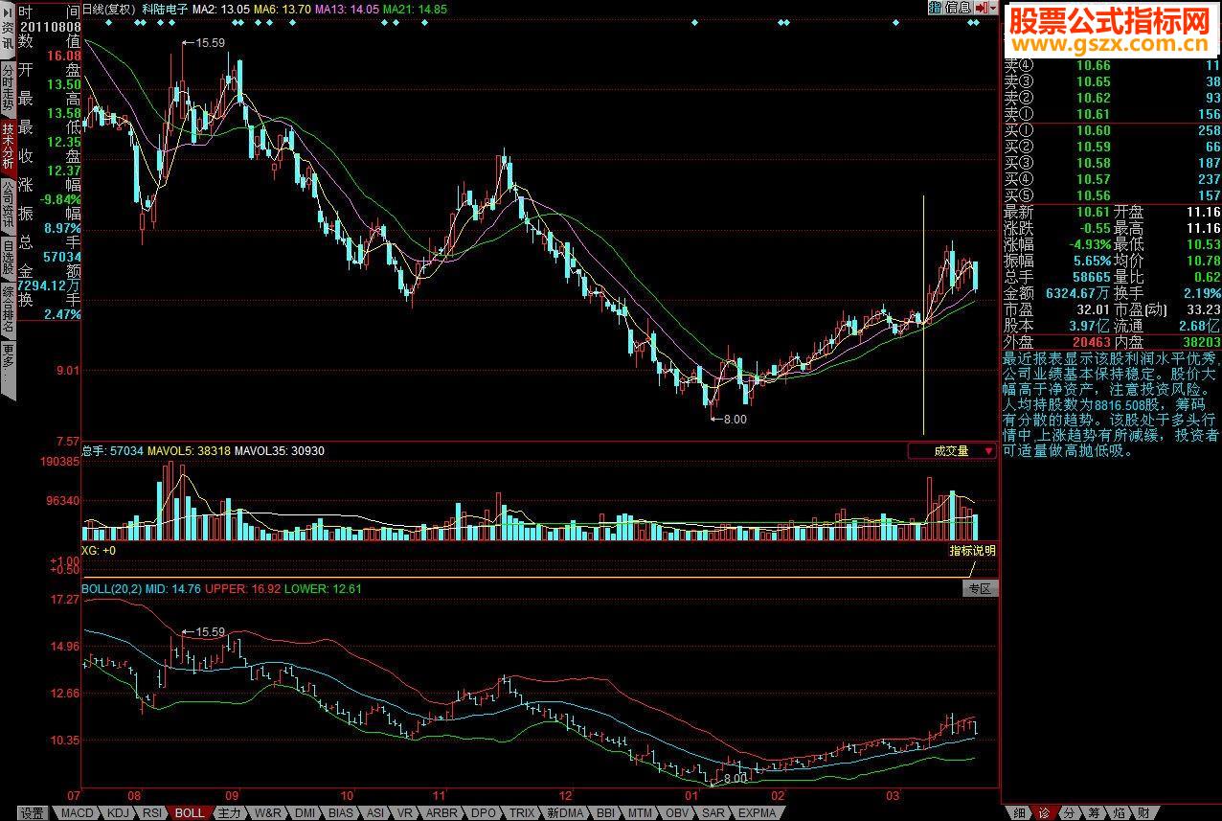Click the UPPER: 16.92 band value
This screenshot has width=1222, height=821.
tap(242, 589)
